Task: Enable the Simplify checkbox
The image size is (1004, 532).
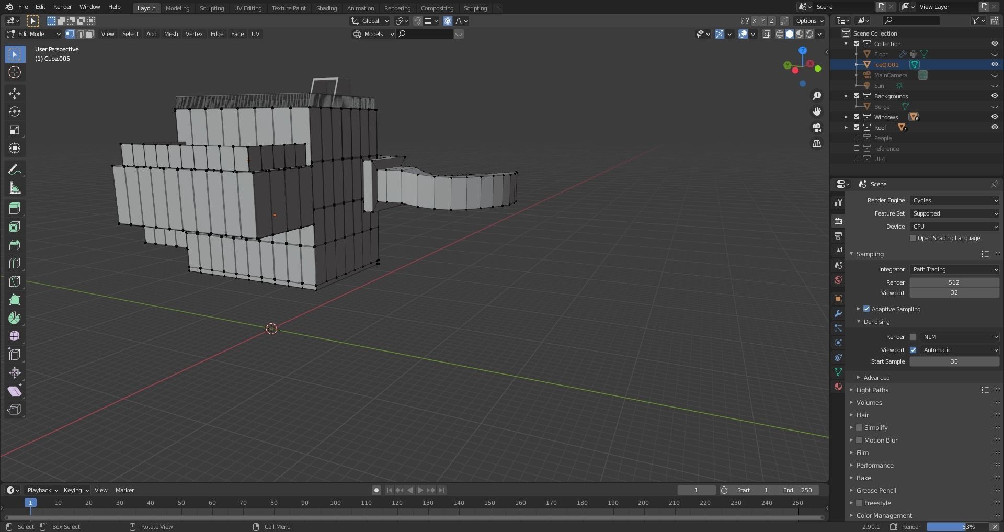Action: click(859, 428)
